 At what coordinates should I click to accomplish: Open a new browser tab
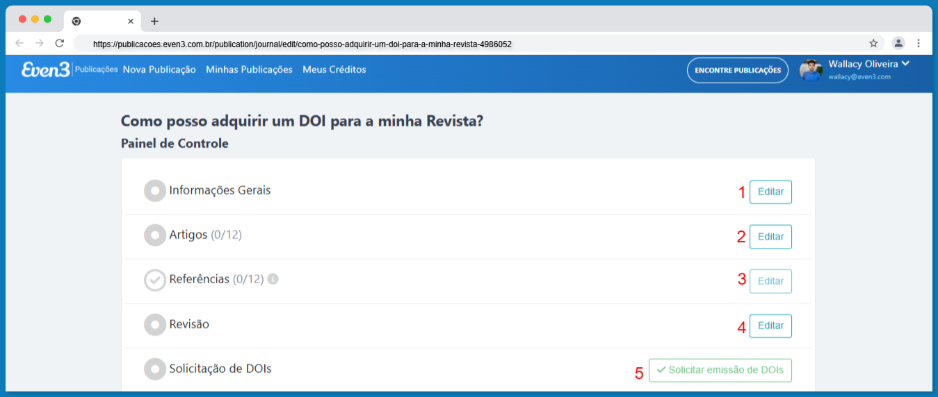tap(154, 21)
